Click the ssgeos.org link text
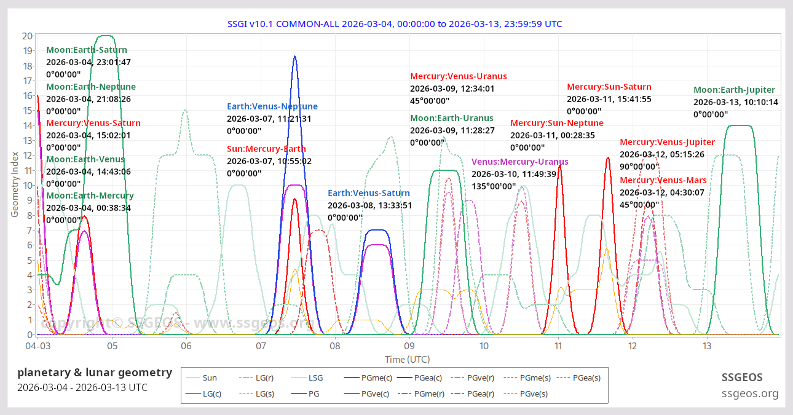Image resolution: width=793 pixels, height=415 pixels. [x=749, y=393]
